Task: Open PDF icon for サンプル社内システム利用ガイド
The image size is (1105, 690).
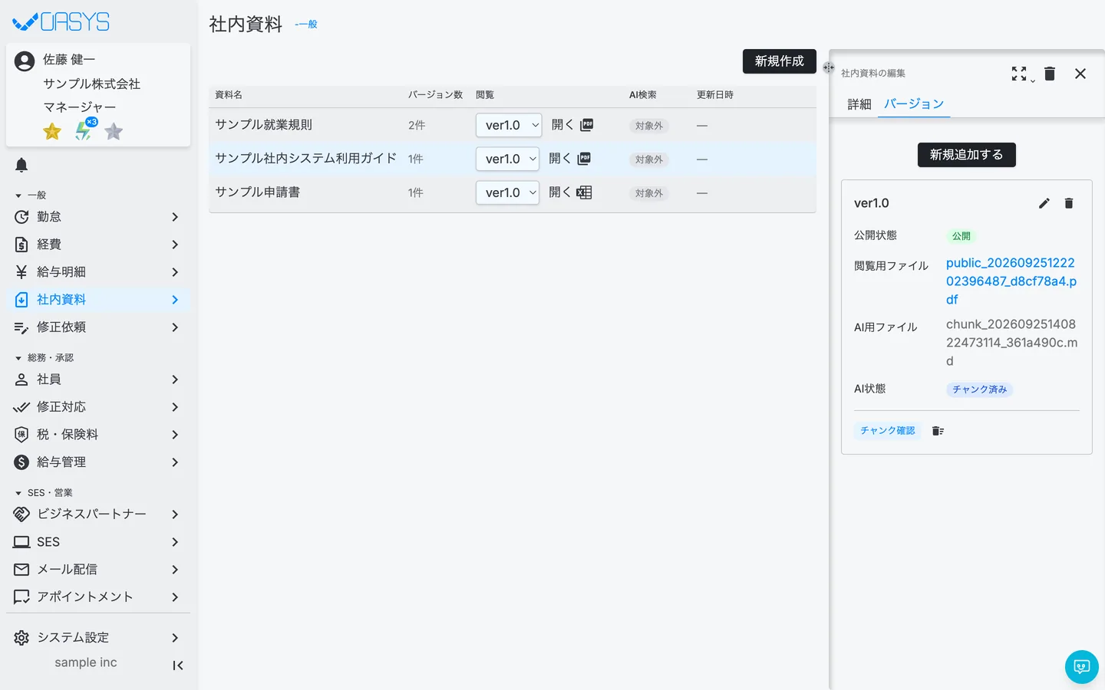Action: [x=584, y=159]
